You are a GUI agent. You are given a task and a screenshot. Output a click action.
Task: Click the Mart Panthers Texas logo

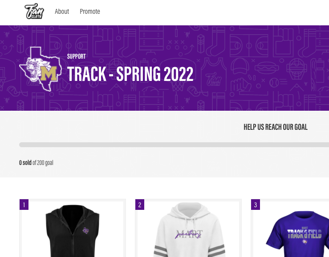click(x=41, y=69)
